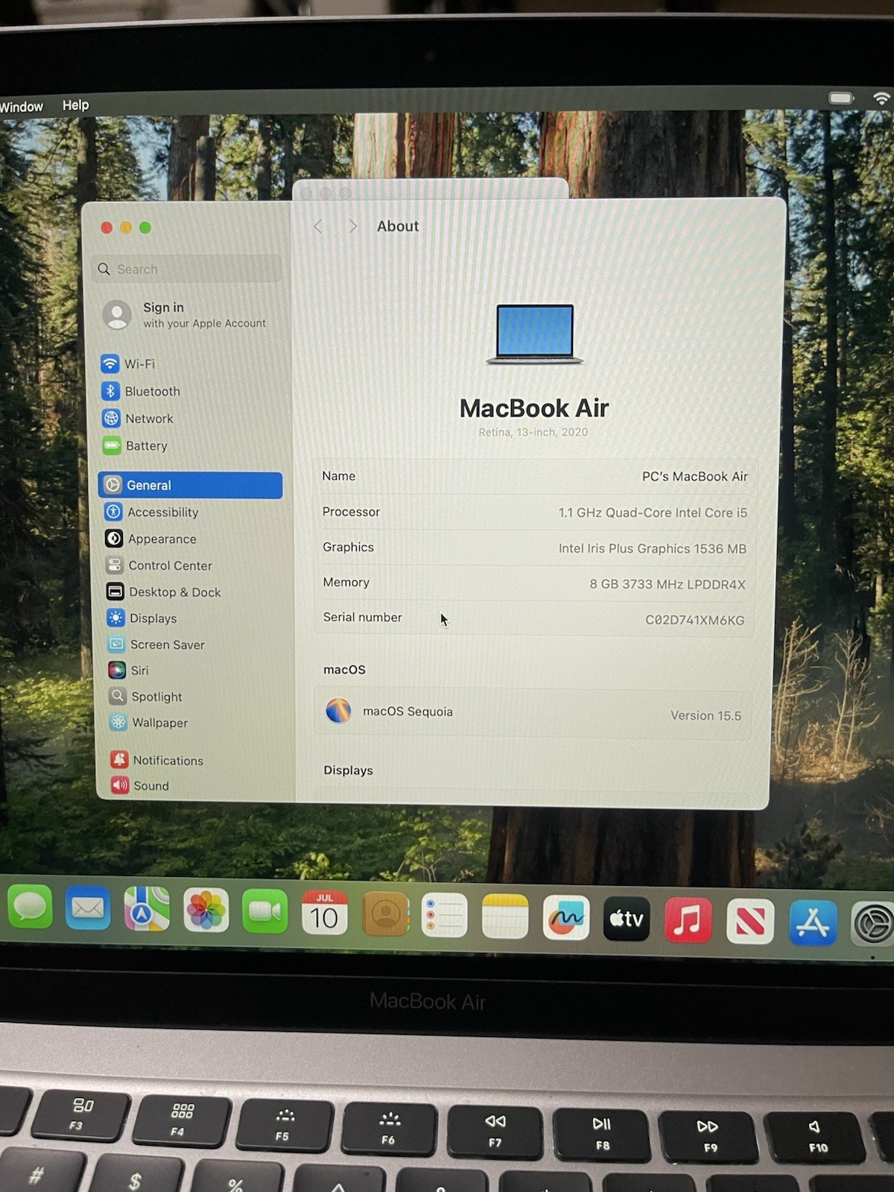The height and width of the screenshot is (1192, 894).
Task: Click Version 15.5 text
Action: pyautogui.click(x=706, y=715)
